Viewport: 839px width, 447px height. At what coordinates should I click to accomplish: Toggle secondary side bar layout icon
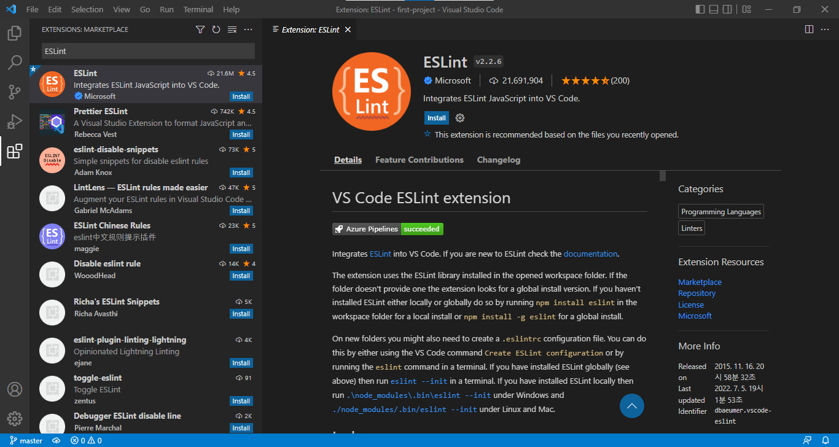[728, 9]
